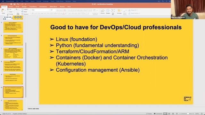The image size is (205, 115).
Task: Expand the Shape Fill dropdown arrow
Action: tap(137, 10)
